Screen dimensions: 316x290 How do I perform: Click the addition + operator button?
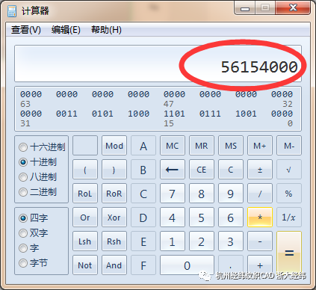click(260, 265)
